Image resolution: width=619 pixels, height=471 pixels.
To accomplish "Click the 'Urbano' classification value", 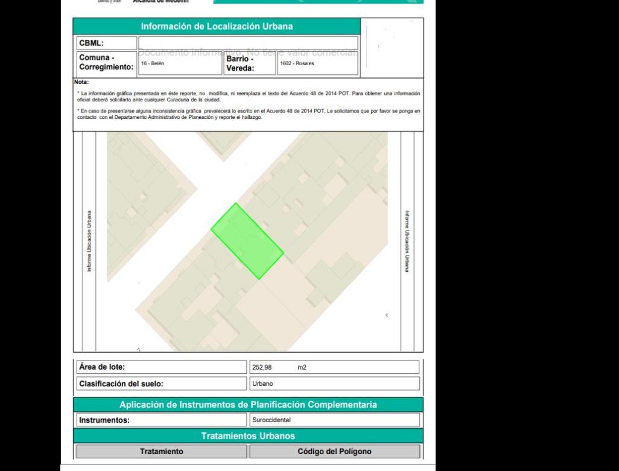I will click(262, 383).
